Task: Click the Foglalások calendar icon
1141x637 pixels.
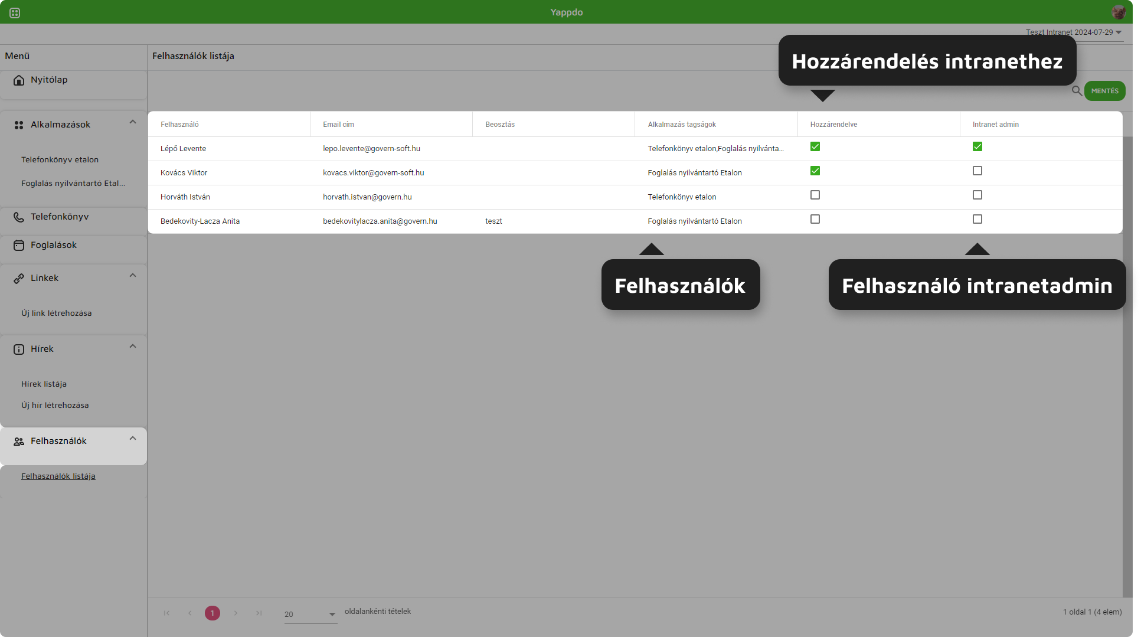Action: [x=19, y=245]
